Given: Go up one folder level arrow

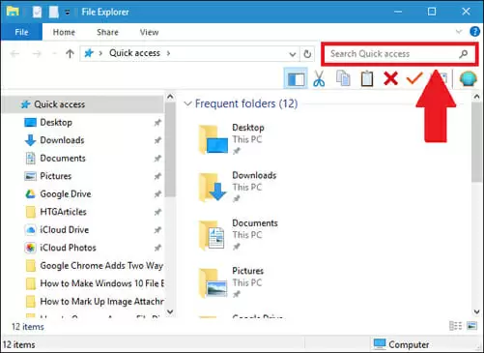Looking at the screenshot, I should pos(70,54).
